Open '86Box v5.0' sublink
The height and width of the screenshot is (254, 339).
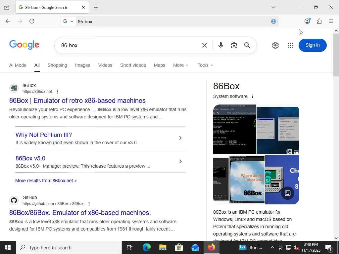[30, 158]
